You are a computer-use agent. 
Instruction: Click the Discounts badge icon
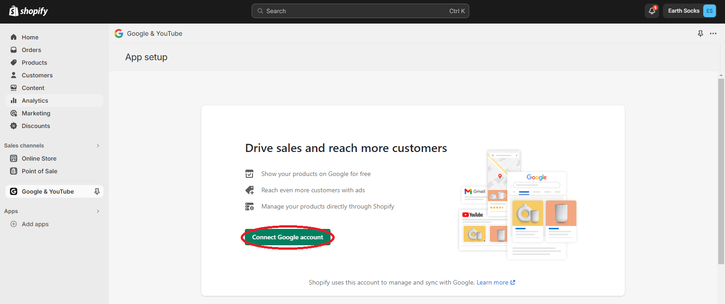14,126
